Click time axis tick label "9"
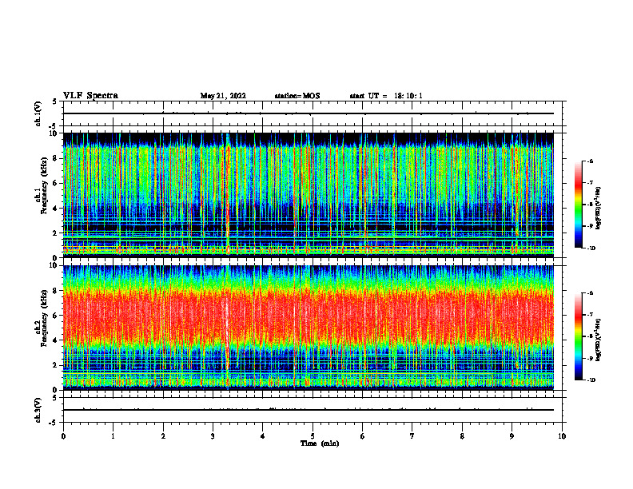 click(512, 436)
